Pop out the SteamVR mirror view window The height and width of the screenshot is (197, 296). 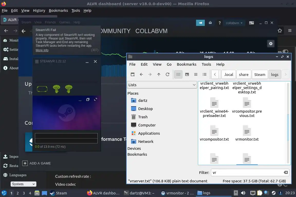click(88, 99)
